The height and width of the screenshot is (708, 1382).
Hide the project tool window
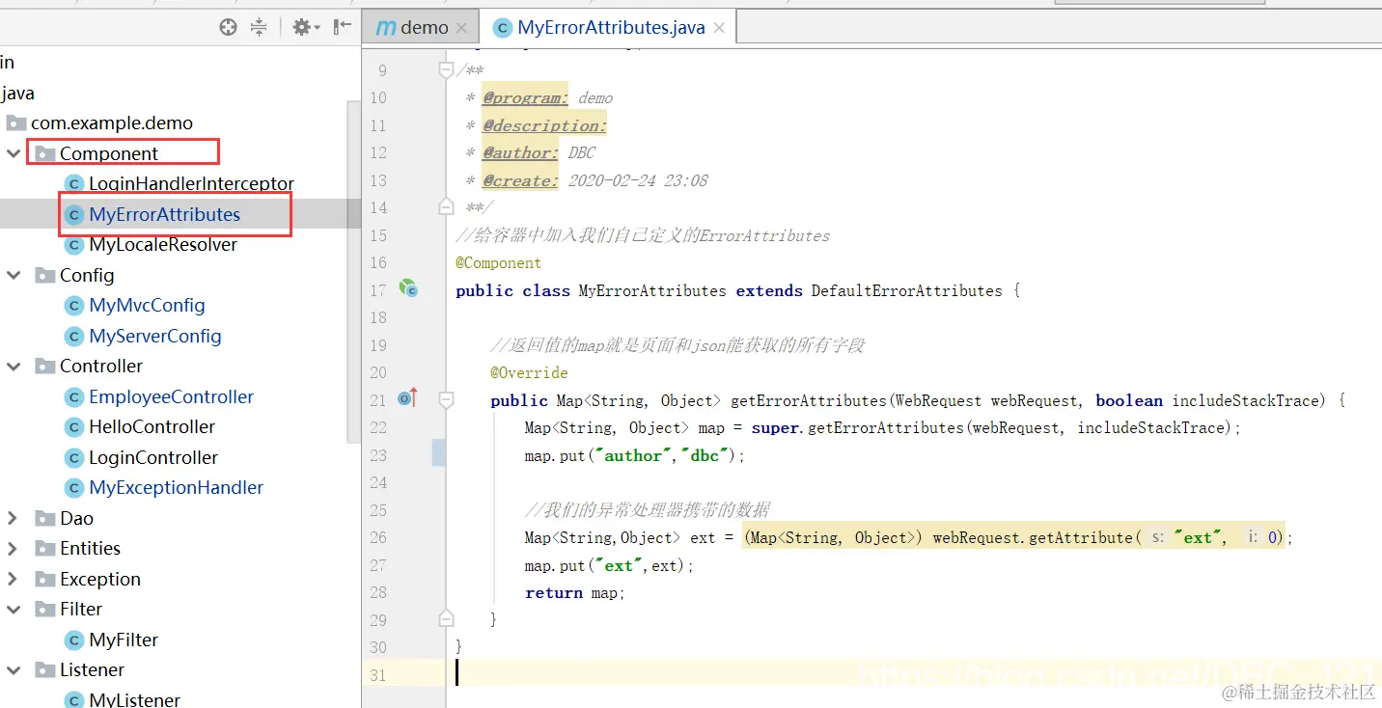[343, 27]
